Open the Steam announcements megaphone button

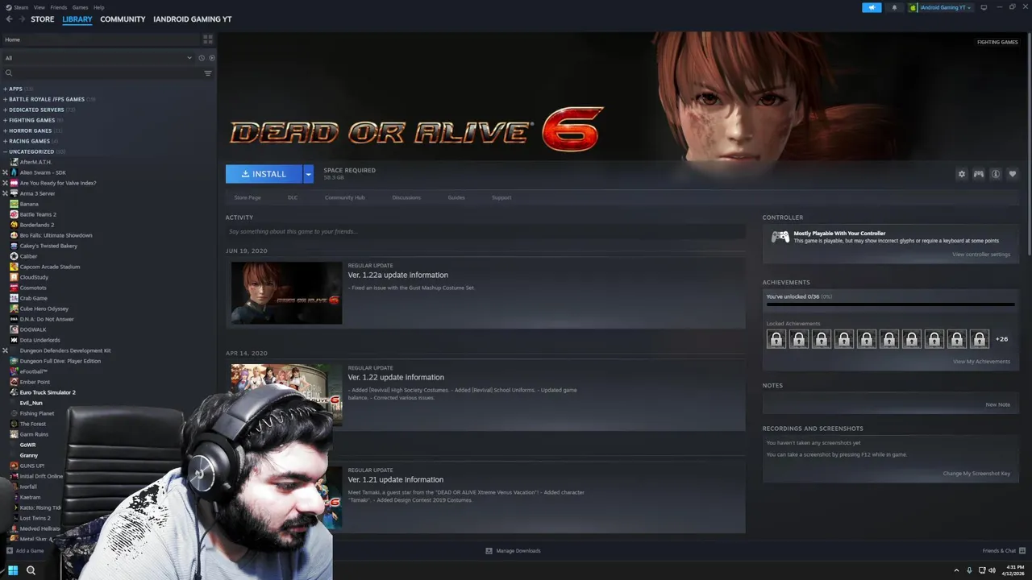coord(872,7)
